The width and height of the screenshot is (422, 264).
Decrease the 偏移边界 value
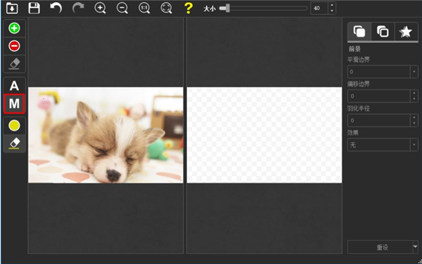pyautogui.click(x=414, y=99)
